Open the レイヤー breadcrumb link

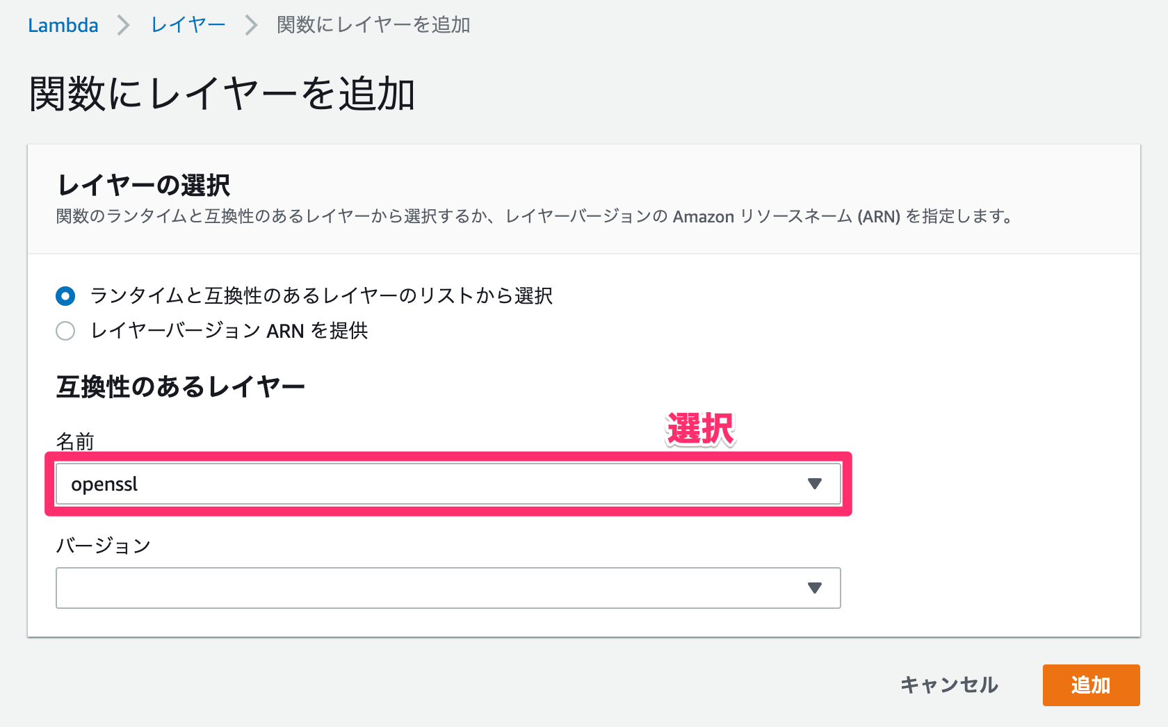click(186, 24)
